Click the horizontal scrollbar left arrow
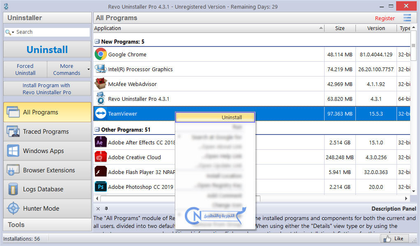Image resolution: width=420 pixels, height=246 pixels. click(x=97, y=198)
